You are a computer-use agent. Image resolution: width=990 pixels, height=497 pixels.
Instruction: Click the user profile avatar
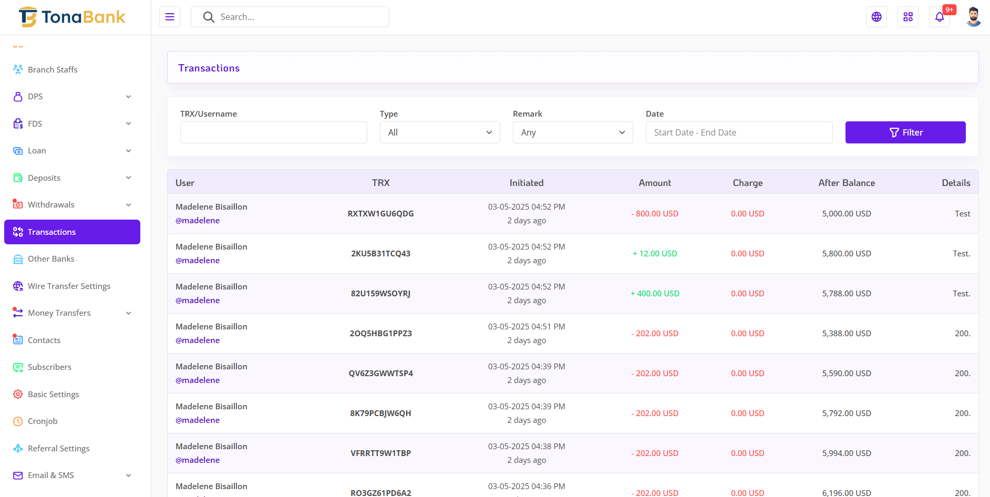[974, 17]
